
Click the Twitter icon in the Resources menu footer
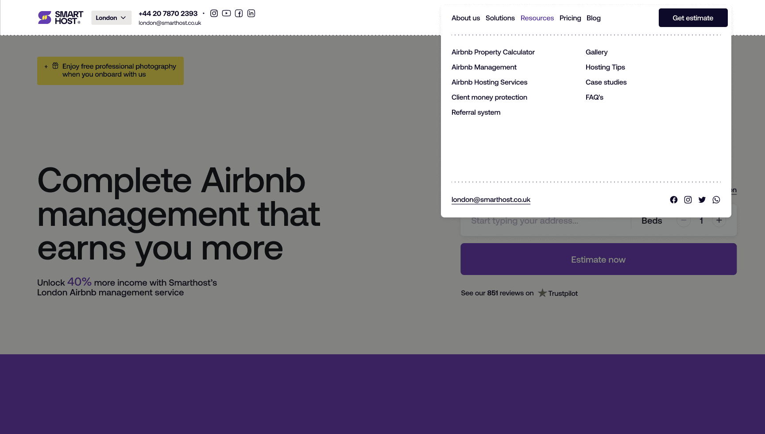(x=702, y=200)
